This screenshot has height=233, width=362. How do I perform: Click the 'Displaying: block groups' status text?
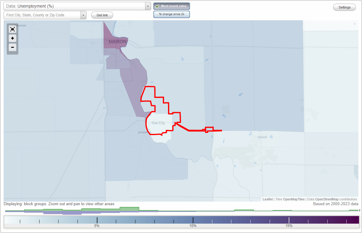coord(59,204)
